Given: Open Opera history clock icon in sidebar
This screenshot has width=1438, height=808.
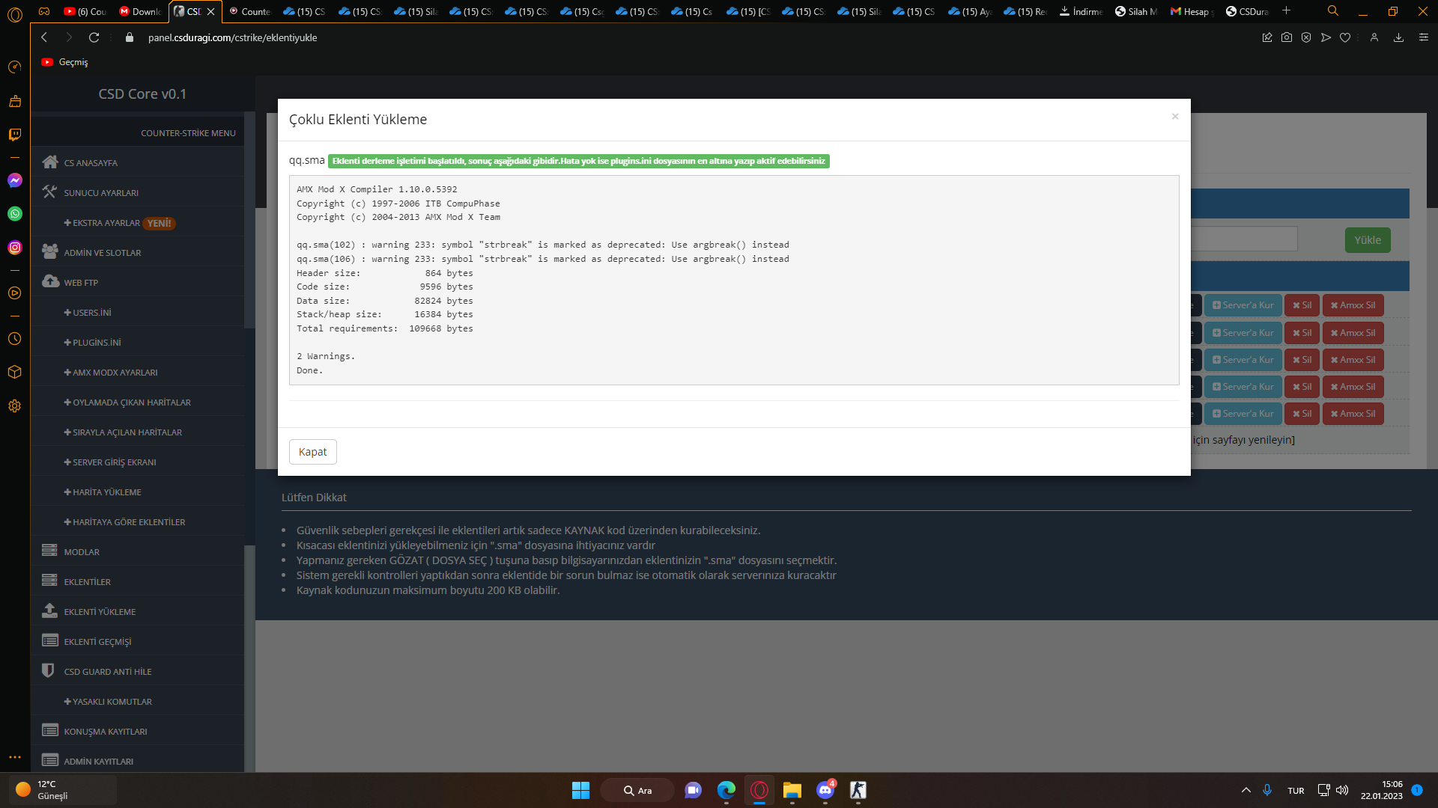Looking at the screenshot, I should tap(15, 339).
